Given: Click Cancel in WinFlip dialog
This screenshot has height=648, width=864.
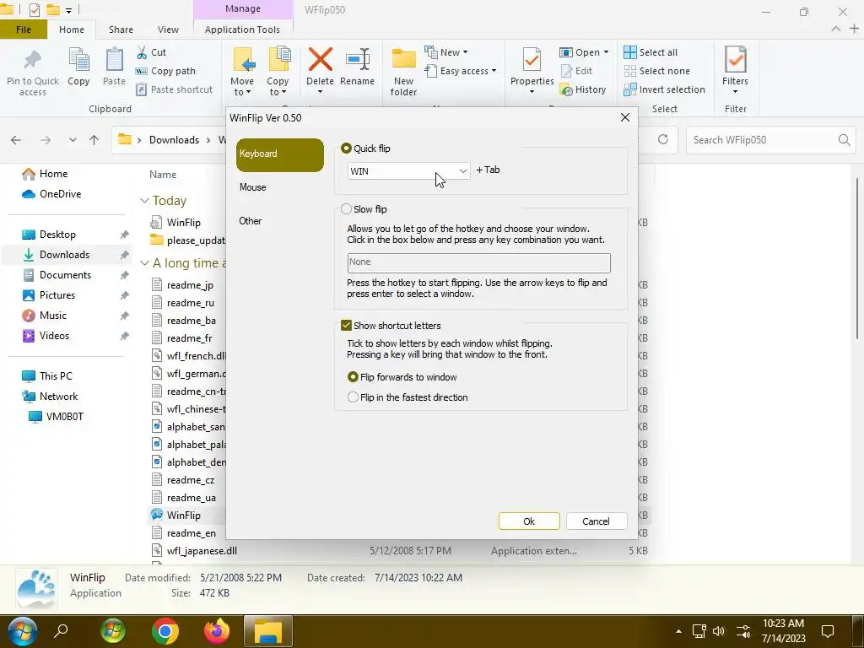Looking at the screenshot, I should [x=597, y=521].
